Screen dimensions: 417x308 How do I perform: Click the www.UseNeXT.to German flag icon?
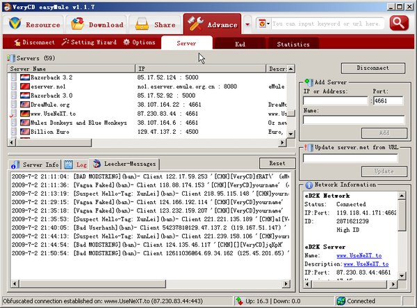(25, 114)
